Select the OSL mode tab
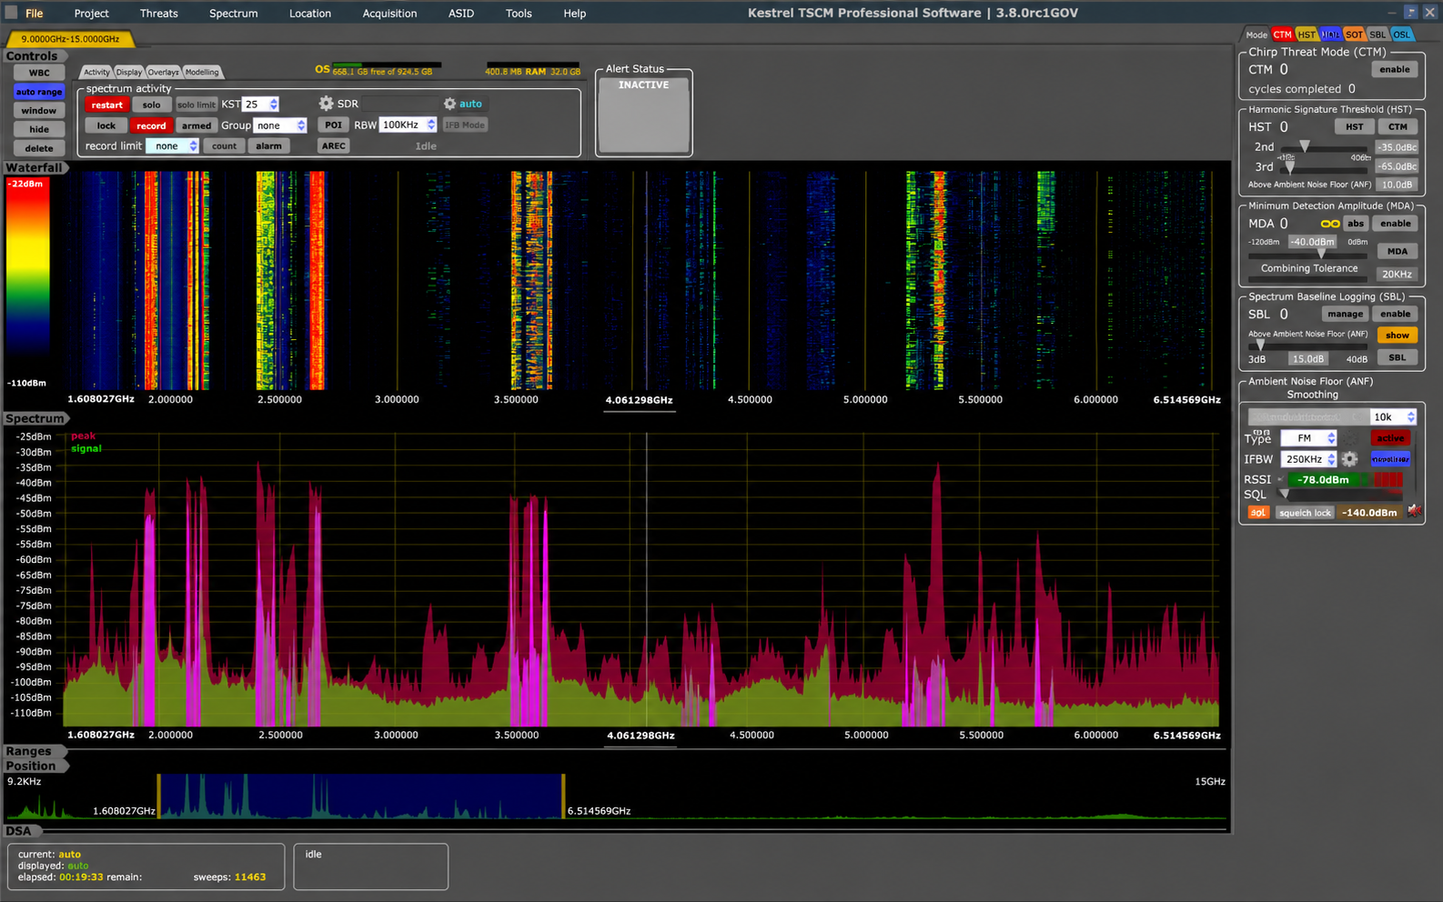 (x=1402, y=35)
